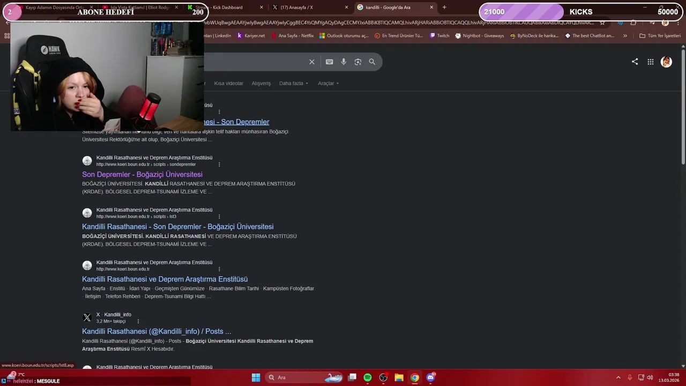The width and height of the screenshot is (686, 386).
Task: Open the on-screen keyboard input tool
Action: coord(330,62)
